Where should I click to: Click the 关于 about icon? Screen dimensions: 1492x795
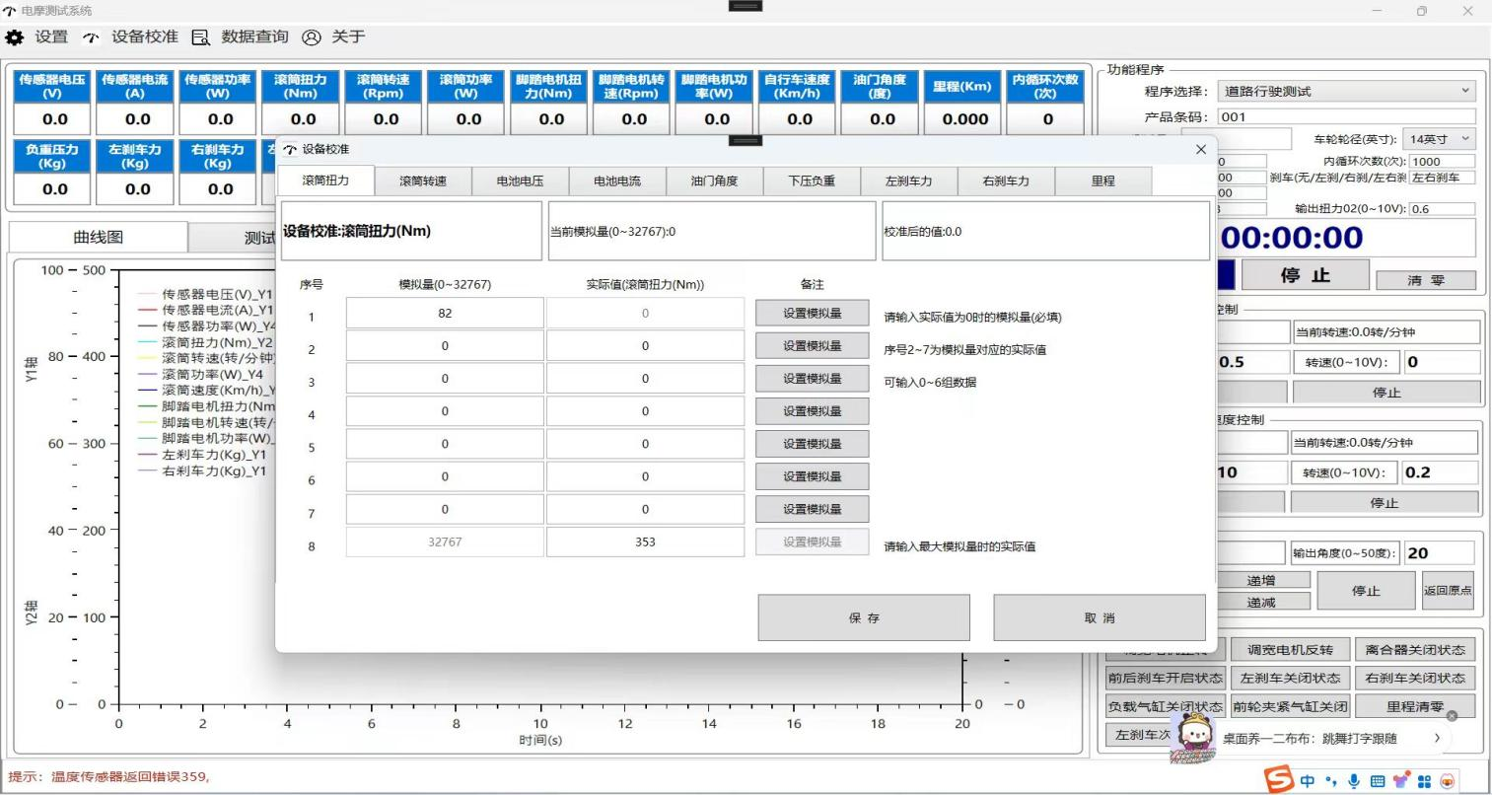pos(312,36)
